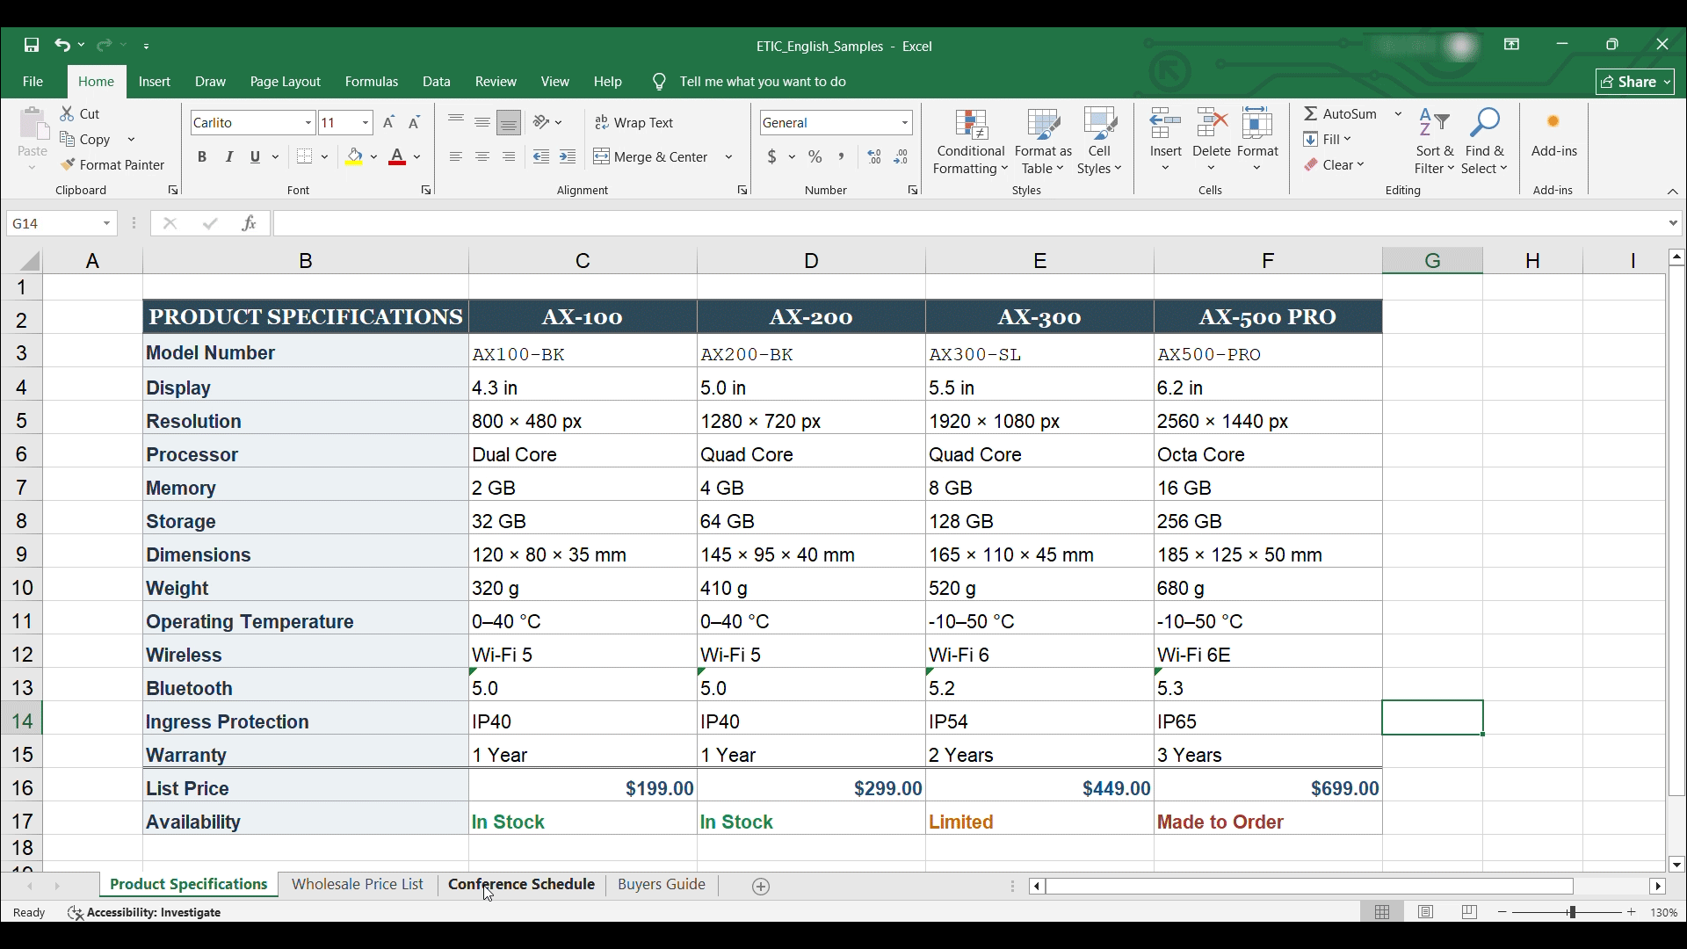This screenshot has width=1687, height=949.
Task: Click Accessibility: Investigate in status bar
Action: (x=145, y=913)
